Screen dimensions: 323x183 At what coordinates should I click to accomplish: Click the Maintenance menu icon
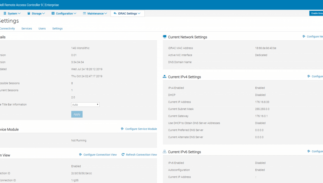coord(84,13)
